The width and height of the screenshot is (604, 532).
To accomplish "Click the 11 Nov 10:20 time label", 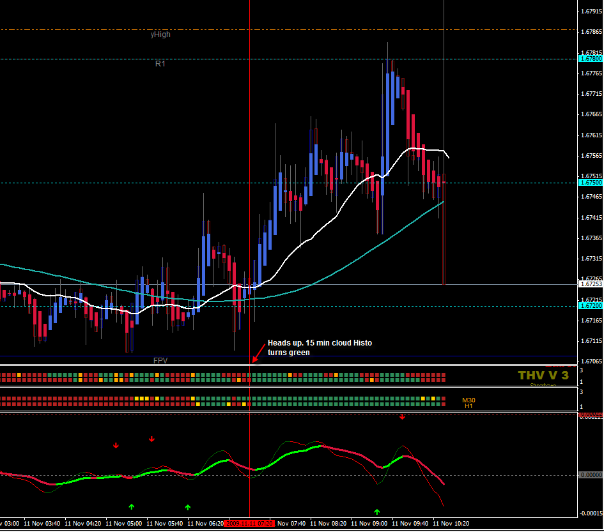I will [451, 524].
